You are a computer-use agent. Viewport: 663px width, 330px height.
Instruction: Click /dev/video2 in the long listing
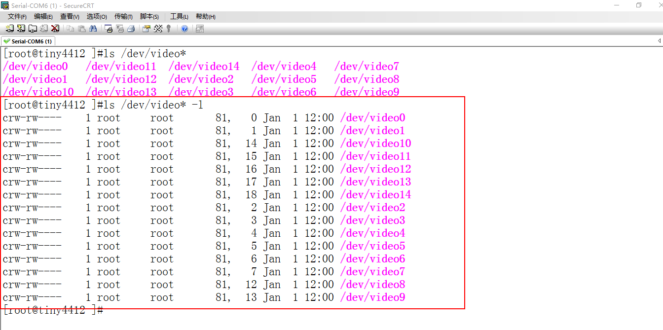click(372, 208)
